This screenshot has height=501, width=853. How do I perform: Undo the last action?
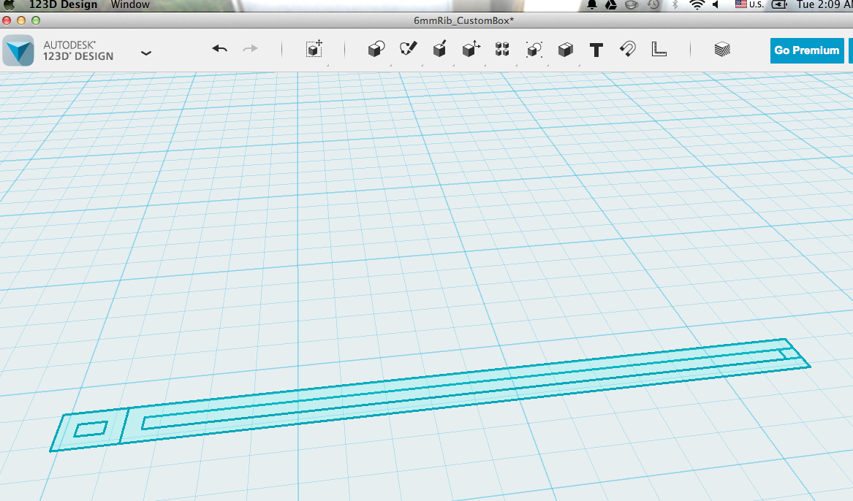point(220,49)
